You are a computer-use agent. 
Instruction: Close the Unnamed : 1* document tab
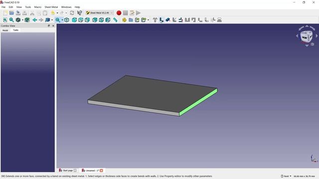coord(101,171)
